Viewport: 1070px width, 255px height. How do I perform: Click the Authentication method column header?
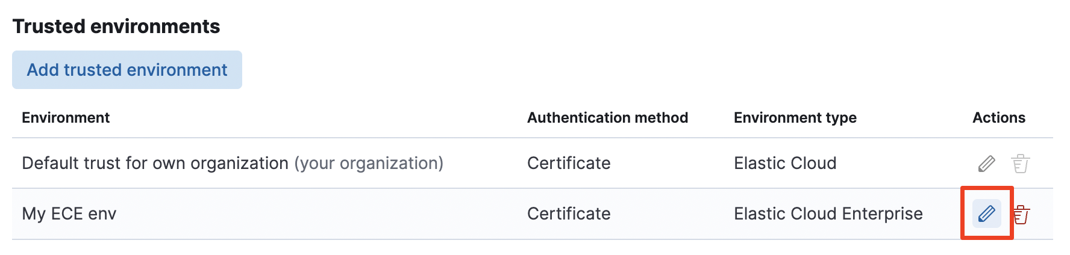pyautogui.click(x=607, y=118)
